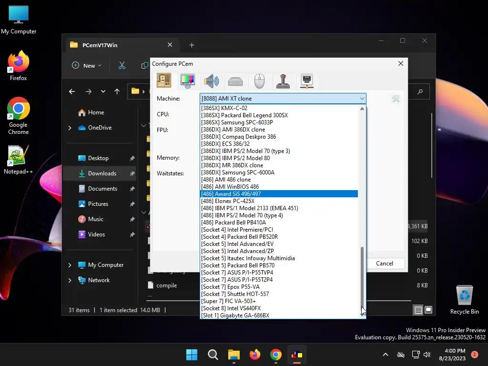
Task: Click the Cut scissors icon in Explorer
Action: (122, 66)
